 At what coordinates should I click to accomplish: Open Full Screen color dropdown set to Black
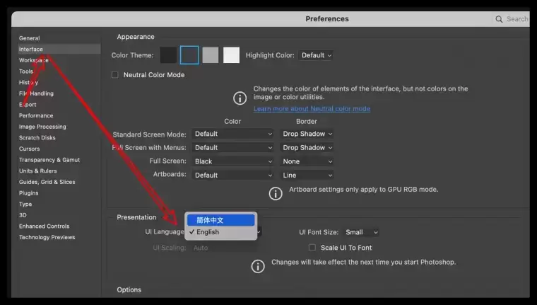(x=233, y=161)
